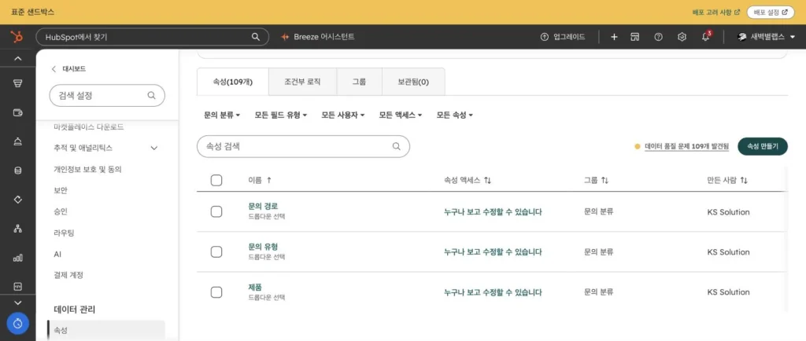Open the wallet-shaped icon in left sidebar
Screen dimensions: 806x341
click(17, 113)
